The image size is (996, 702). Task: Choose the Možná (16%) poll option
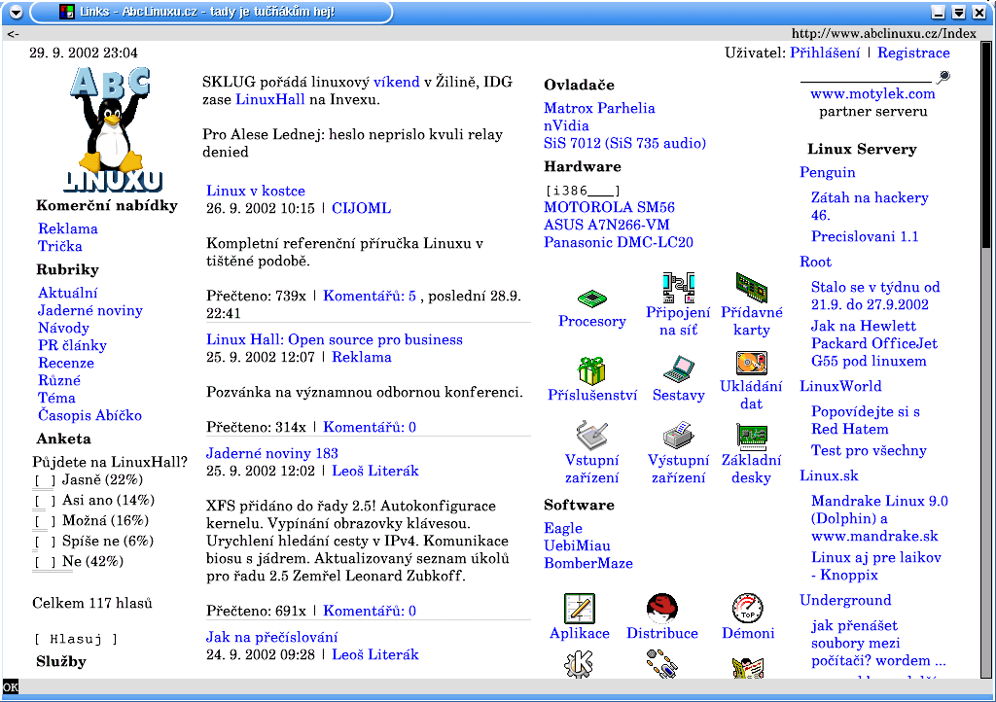[45, 521]
